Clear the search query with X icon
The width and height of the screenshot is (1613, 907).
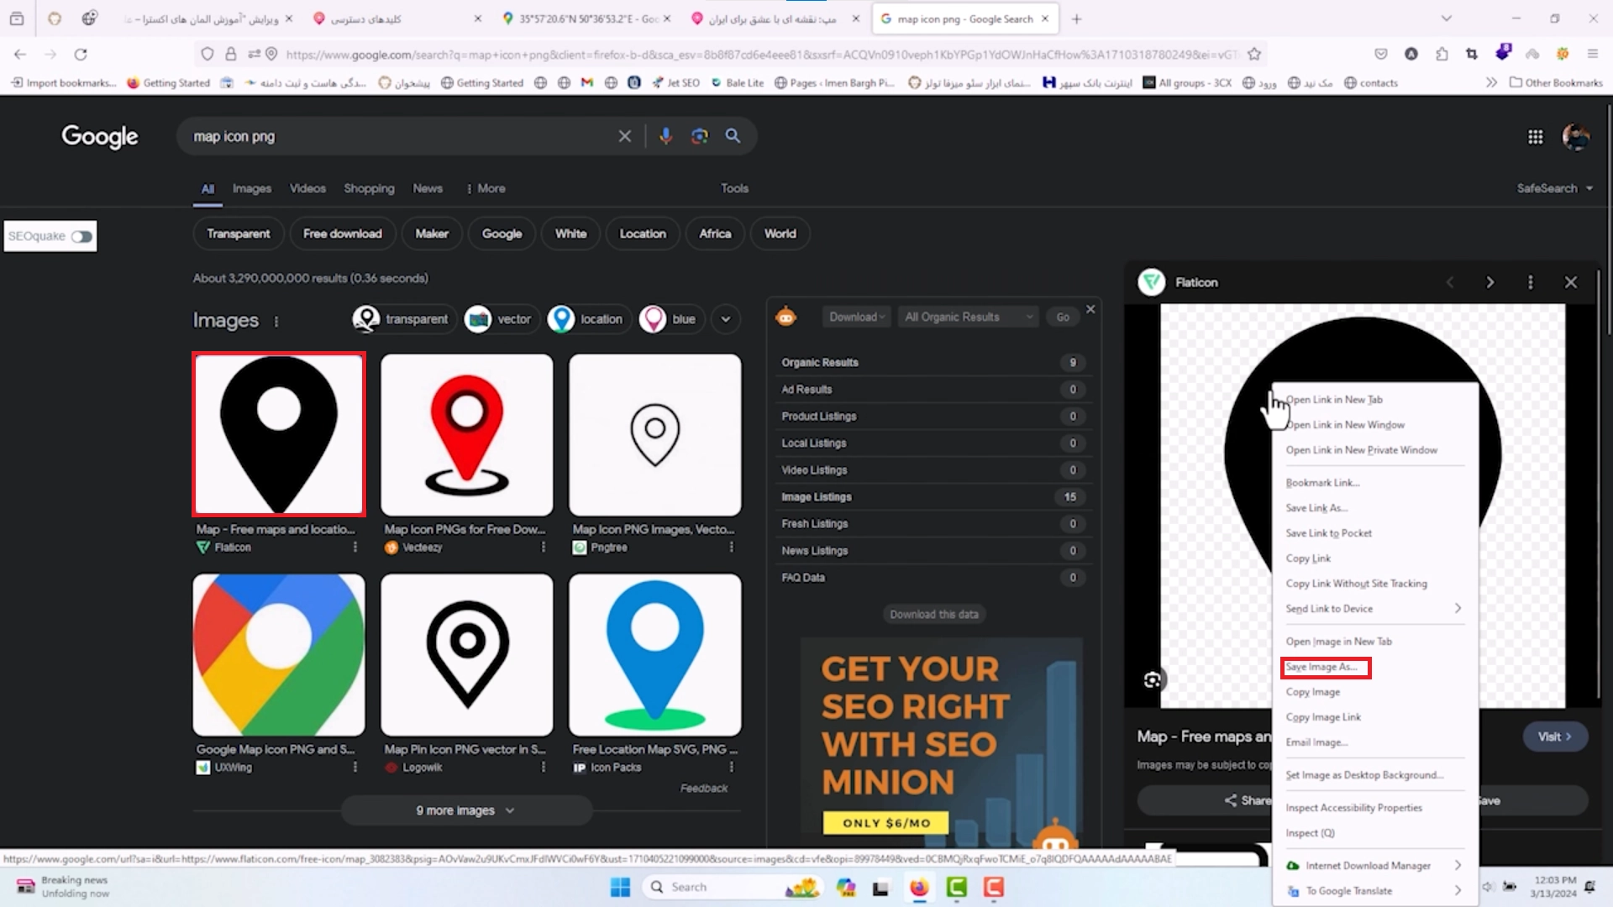(624, 136)
